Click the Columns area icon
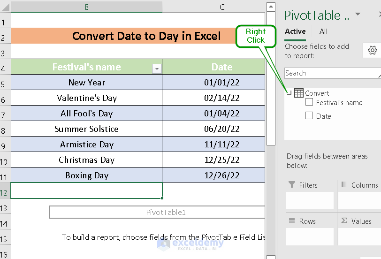The width and height of the screenshot is (381, 259). coord(344,185)
